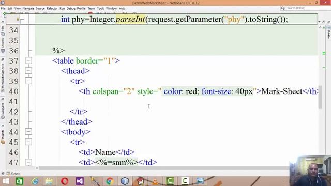Click the <%=snm%> expression on line 47
331x186 pixels.
coord(116,162)
